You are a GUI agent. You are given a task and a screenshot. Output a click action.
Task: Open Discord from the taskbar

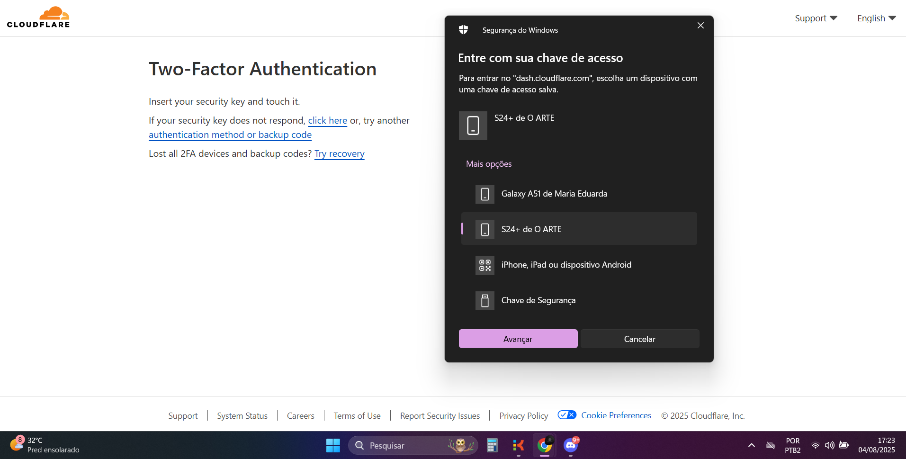click(x=571, y=445)
